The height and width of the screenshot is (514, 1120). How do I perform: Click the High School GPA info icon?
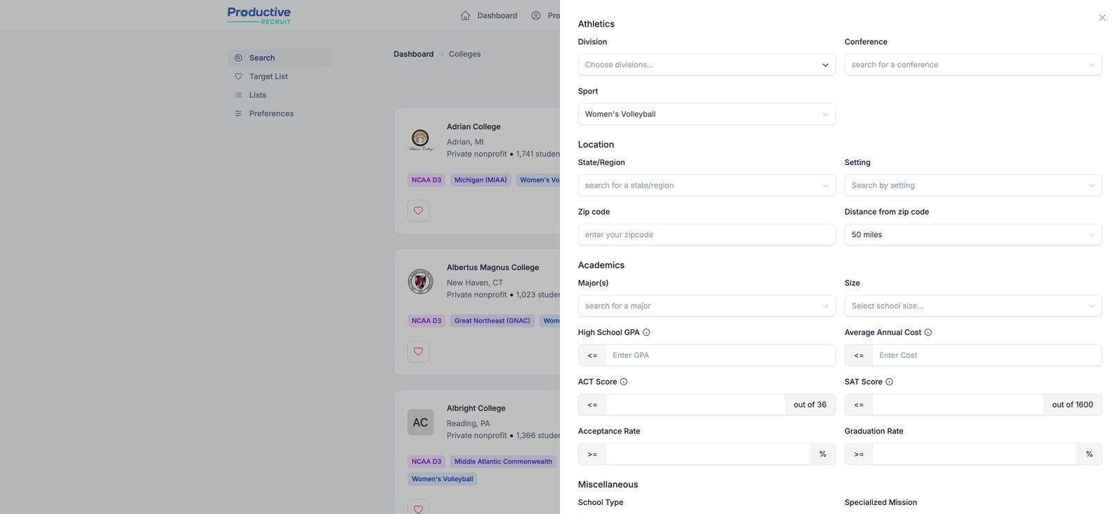(x=646, y=333)
